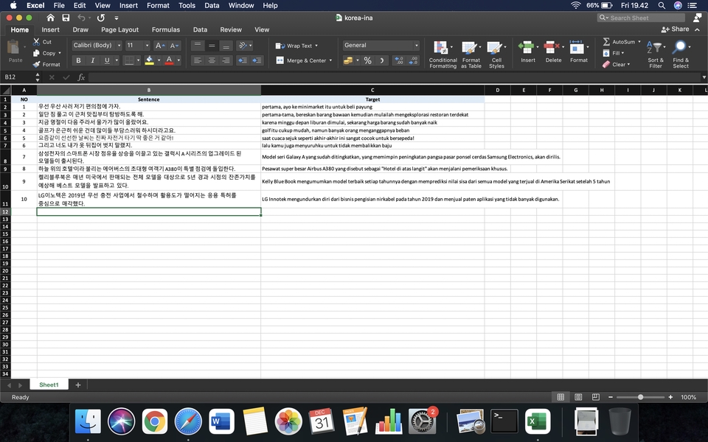The width and height of the screenshot is (708, 442).
Task: Increase the font size
Action: pyautogui.click(x=159, y=45)
